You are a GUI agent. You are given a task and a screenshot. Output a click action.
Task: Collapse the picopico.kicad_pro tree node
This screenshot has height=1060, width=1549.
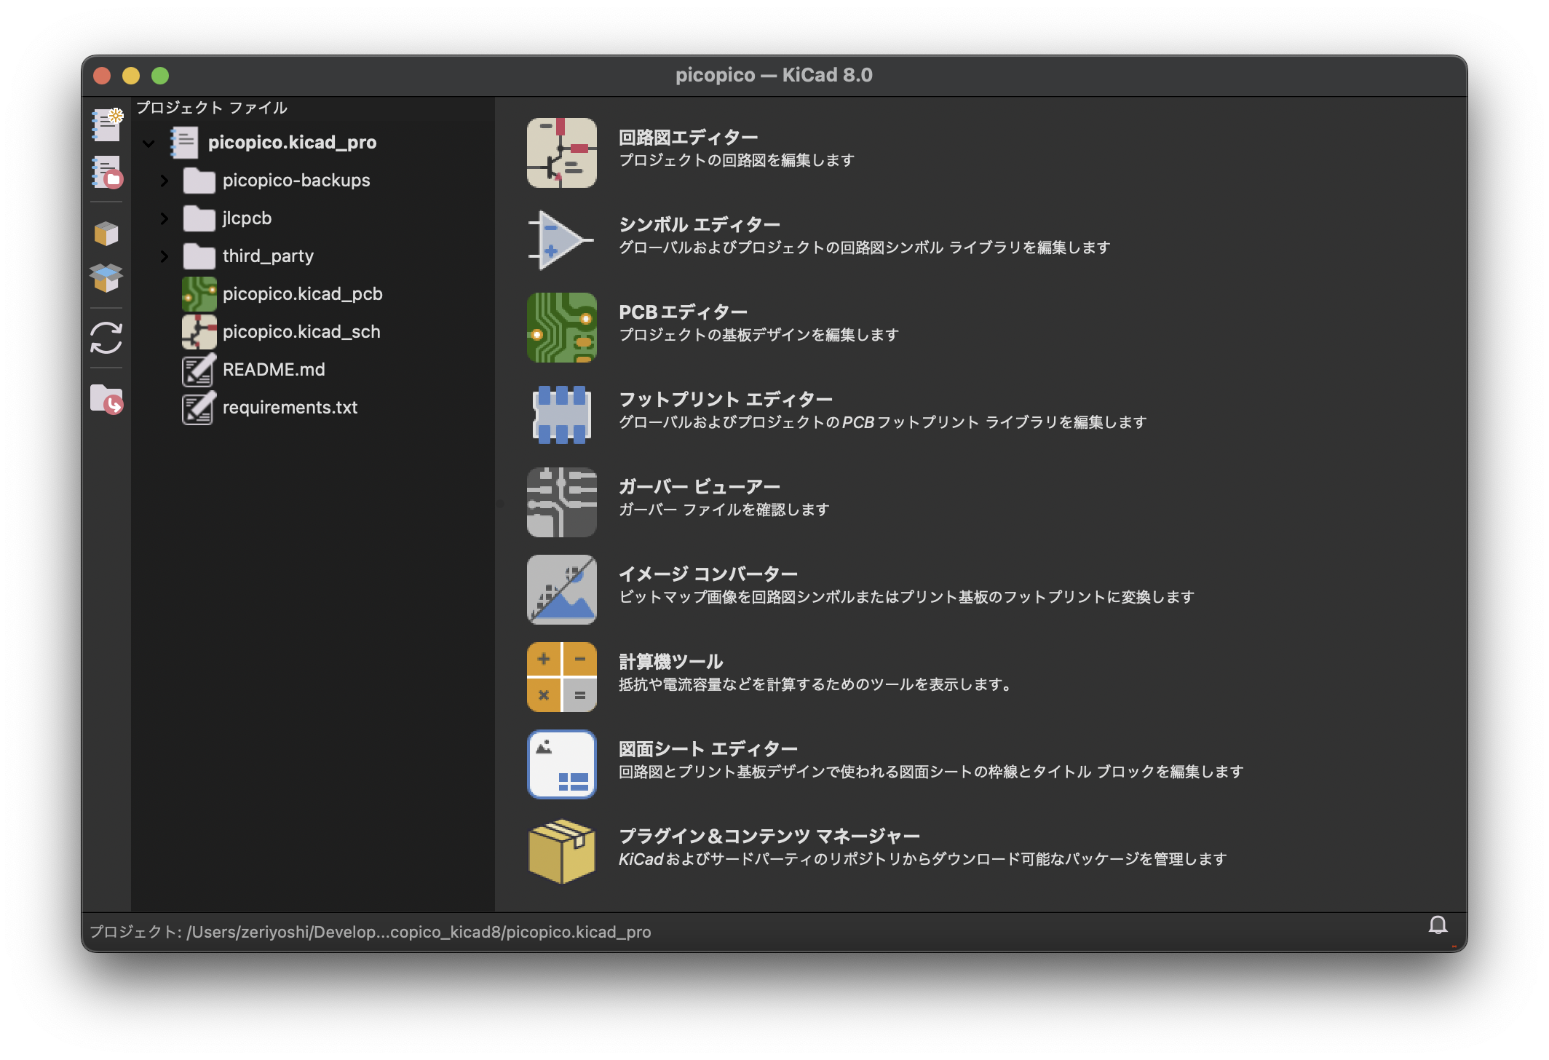[149, 143]
